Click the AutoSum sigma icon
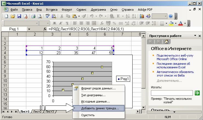The height and width of the screenshot is (120, 203). click(x=118, y=16)
